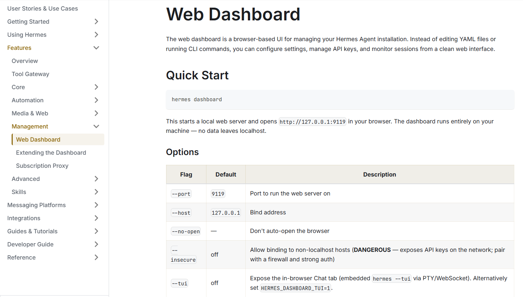523x297 pixels.
Task: Open the Tool Gateway page
Action: (31, 74)
